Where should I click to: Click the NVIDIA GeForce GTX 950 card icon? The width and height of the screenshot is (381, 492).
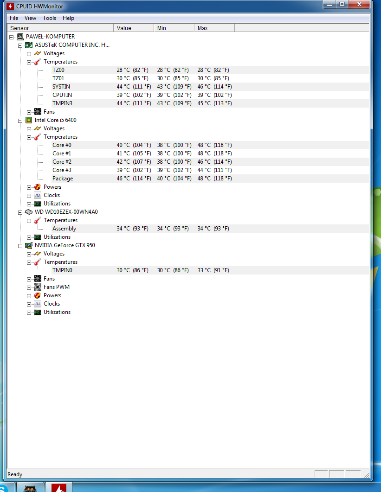pos(29,245)
